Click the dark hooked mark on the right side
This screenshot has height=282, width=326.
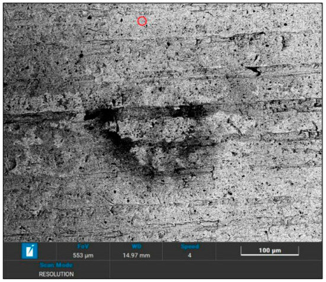pyautogui.click(x=254, y=70)
